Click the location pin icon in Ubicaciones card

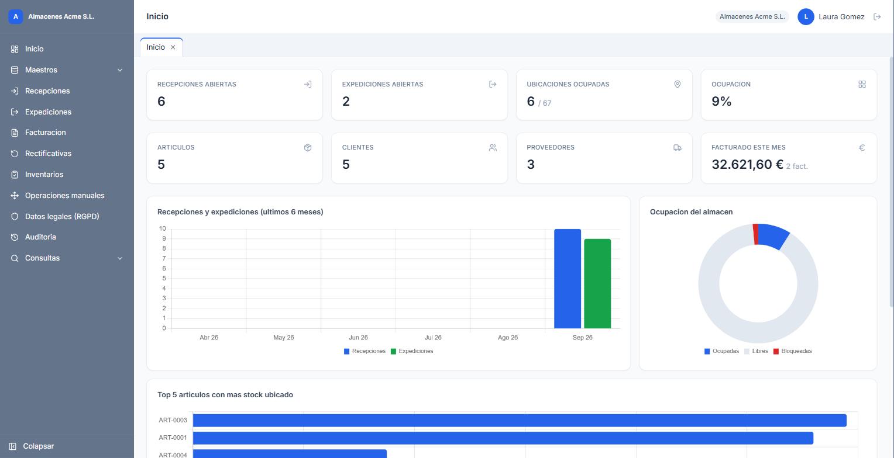coord(678,85)
